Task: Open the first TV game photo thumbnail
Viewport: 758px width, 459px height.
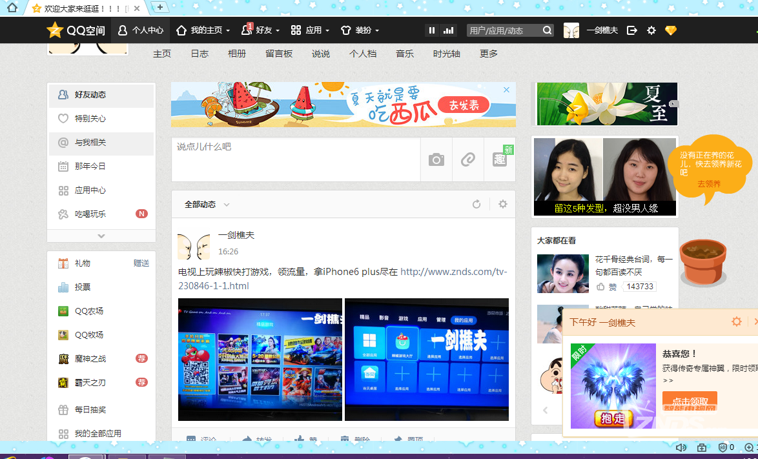Action: [260, 360]
